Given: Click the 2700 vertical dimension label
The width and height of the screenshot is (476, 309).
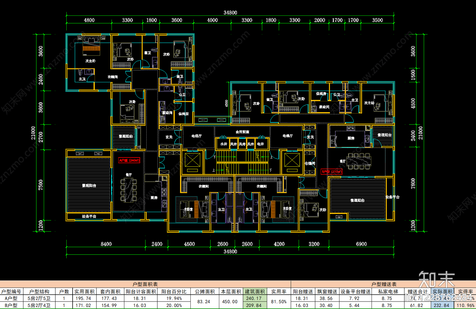Looking at the screenshot, I should (x=41, y=137).
